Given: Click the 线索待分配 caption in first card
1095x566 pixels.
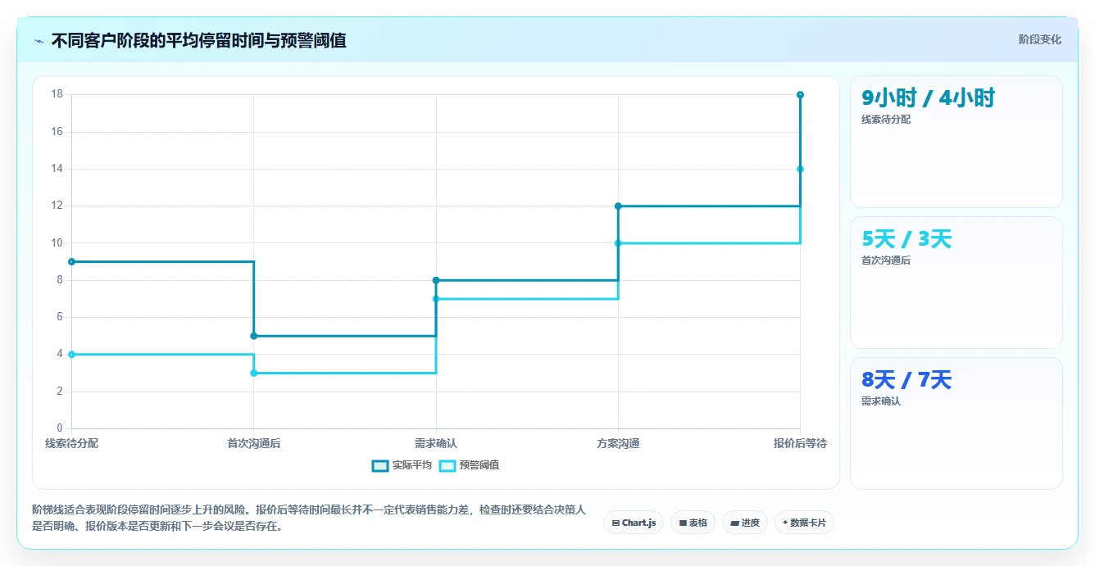Looking at the screenshot, I should [886, 120].
